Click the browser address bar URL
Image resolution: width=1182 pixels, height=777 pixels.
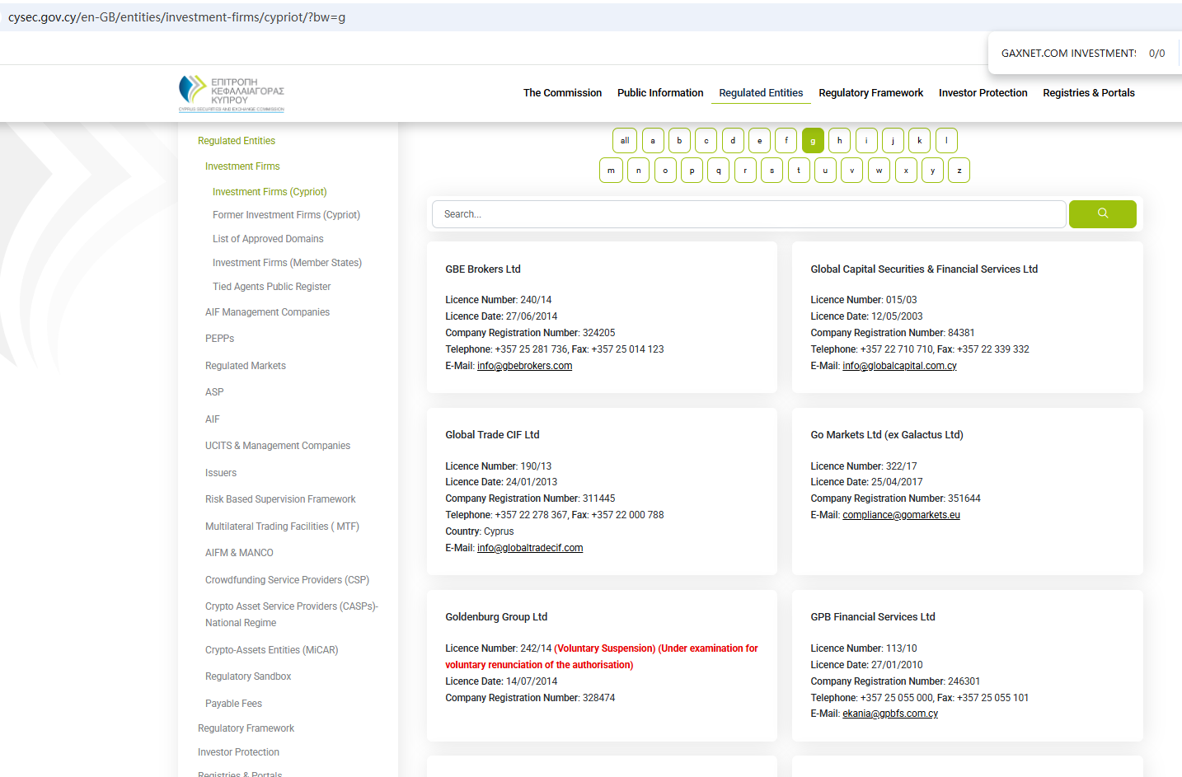click(x=177, y=17)
